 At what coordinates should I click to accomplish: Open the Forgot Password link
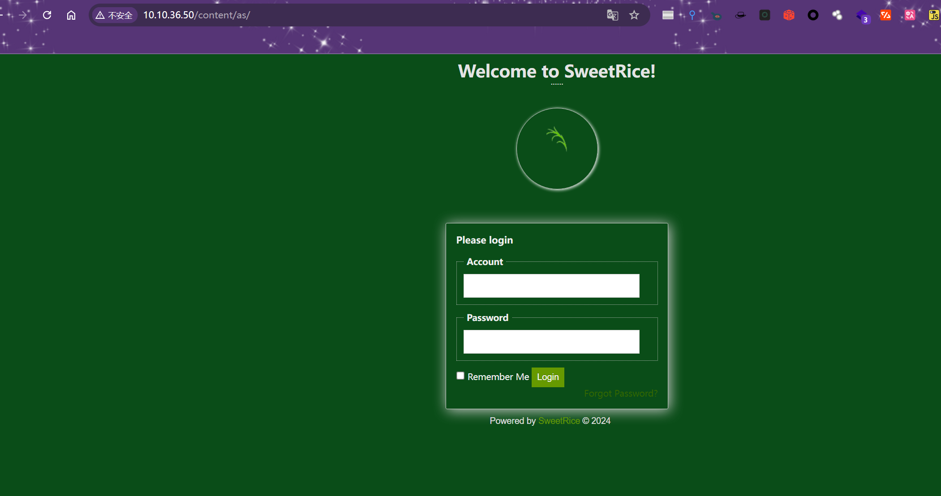(x=620, y=393)
